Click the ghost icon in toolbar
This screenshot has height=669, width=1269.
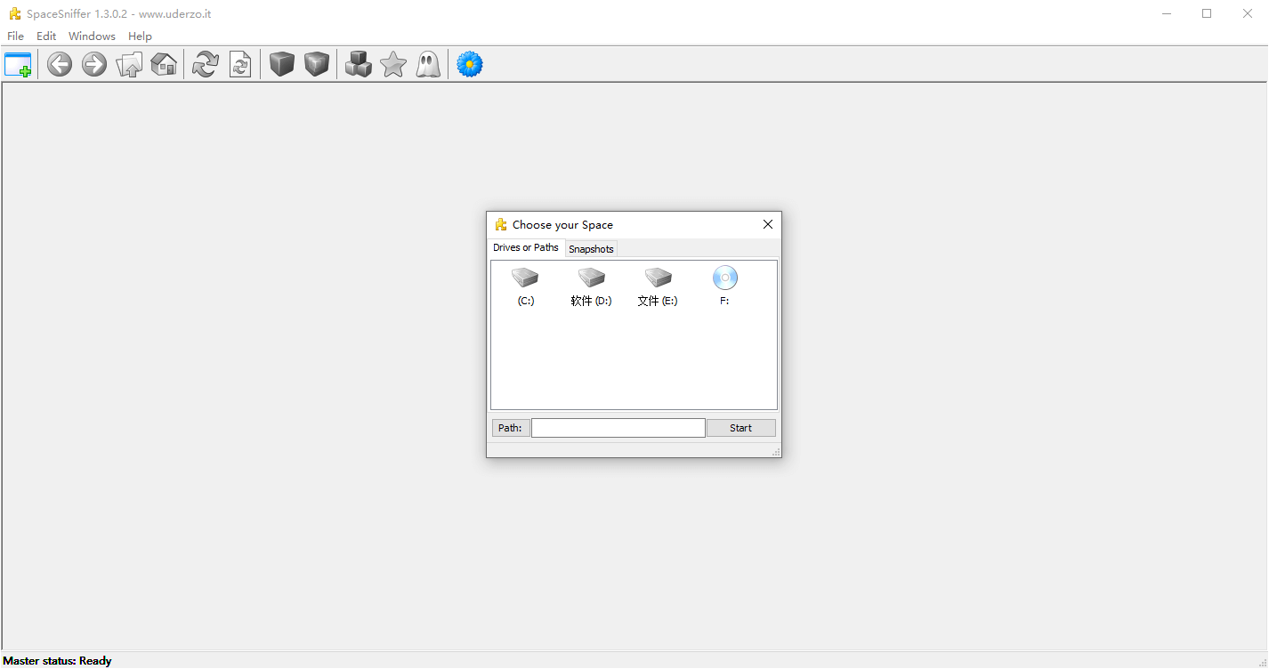coord(428,65)
